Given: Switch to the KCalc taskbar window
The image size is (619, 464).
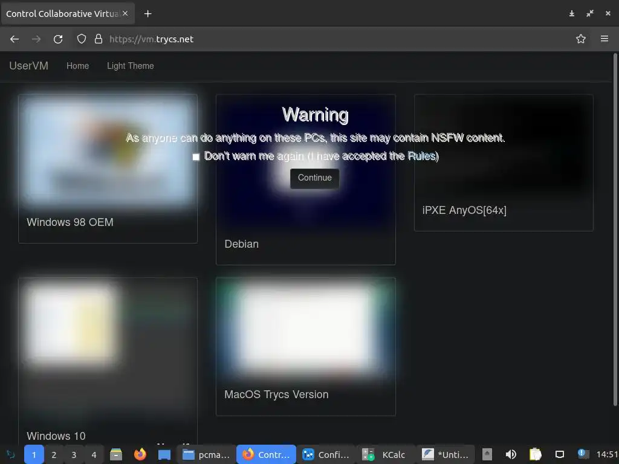Looking at the screenshot, I should pos(386,454).
